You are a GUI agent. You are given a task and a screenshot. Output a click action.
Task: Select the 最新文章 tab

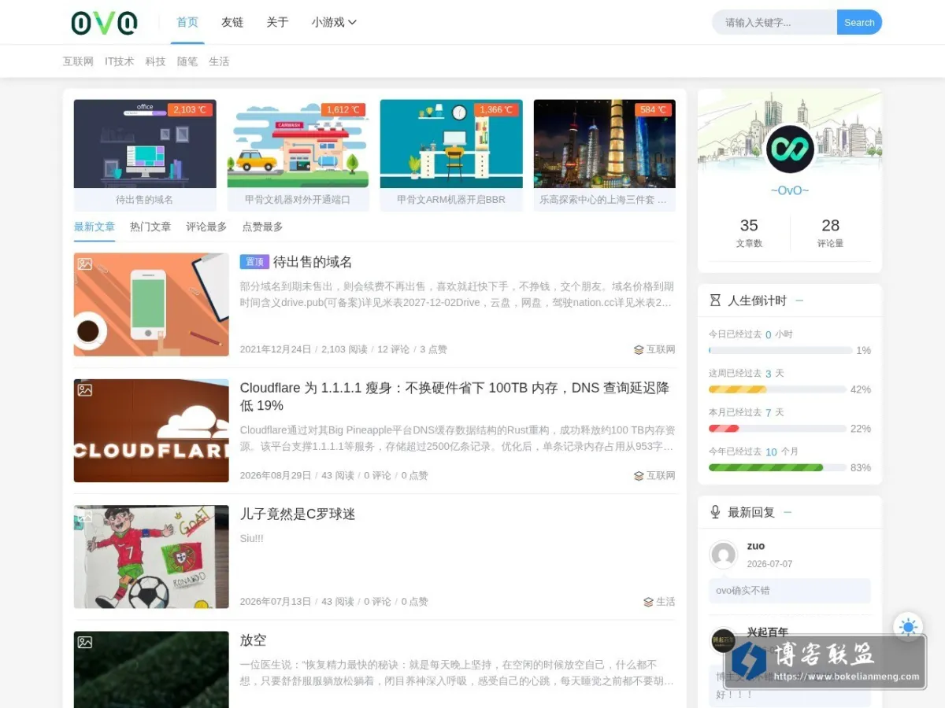pyautogui.click(x=94, y=227)
